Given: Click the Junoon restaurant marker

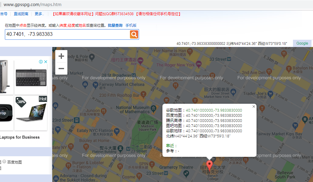Looking at the screenshot, I should 104,111.
